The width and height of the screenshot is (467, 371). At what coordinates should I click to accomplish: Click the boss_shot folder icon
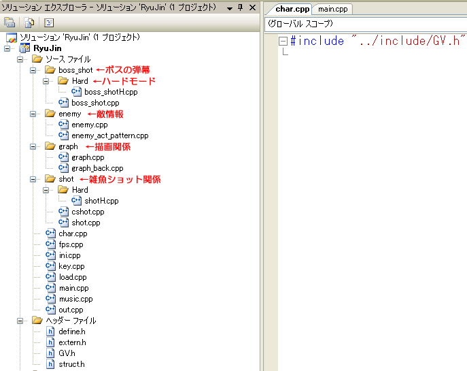[x=50, y=70]
